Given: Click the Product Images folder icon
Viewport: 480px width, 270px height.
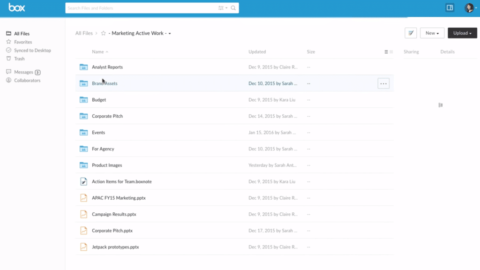Looking at the screenshot, I should 83,165.
